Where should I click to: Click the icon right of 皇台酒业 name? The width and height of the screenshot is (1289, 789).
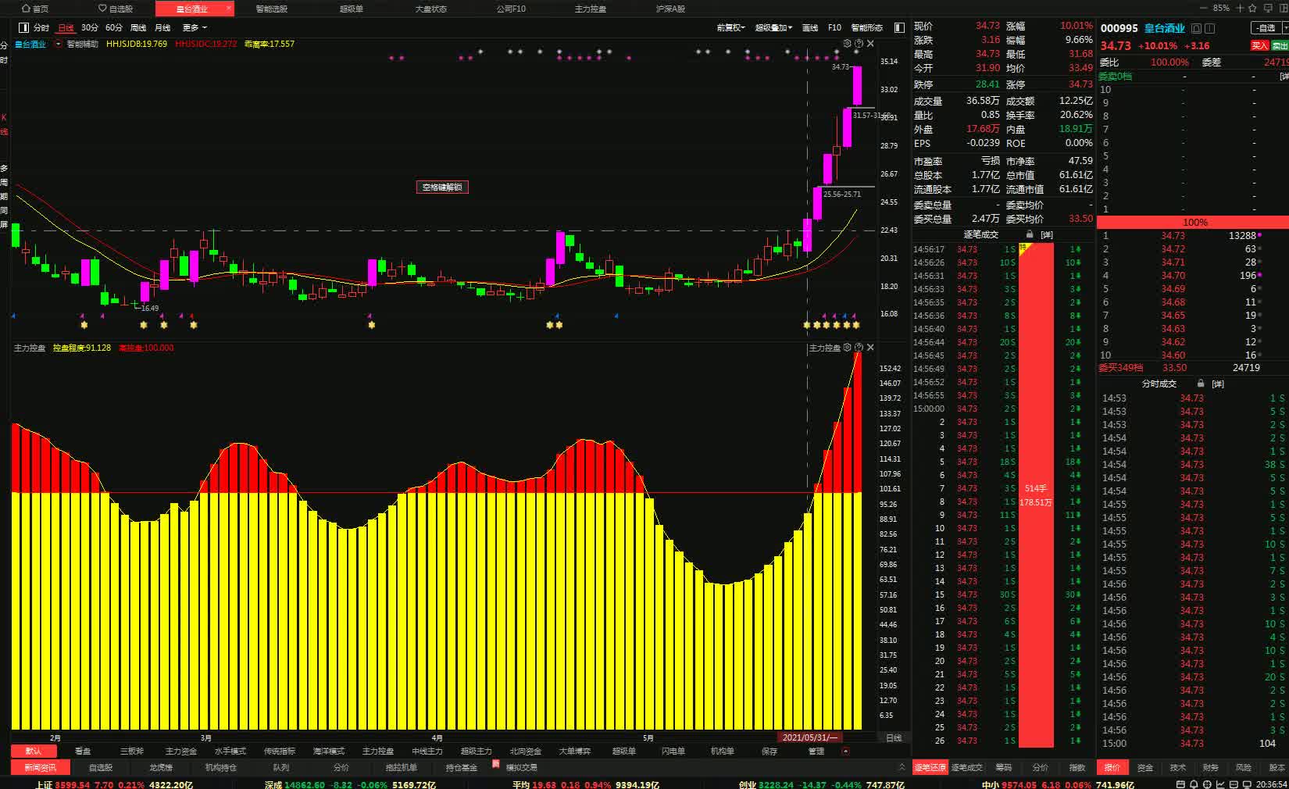pos(1196,28)
